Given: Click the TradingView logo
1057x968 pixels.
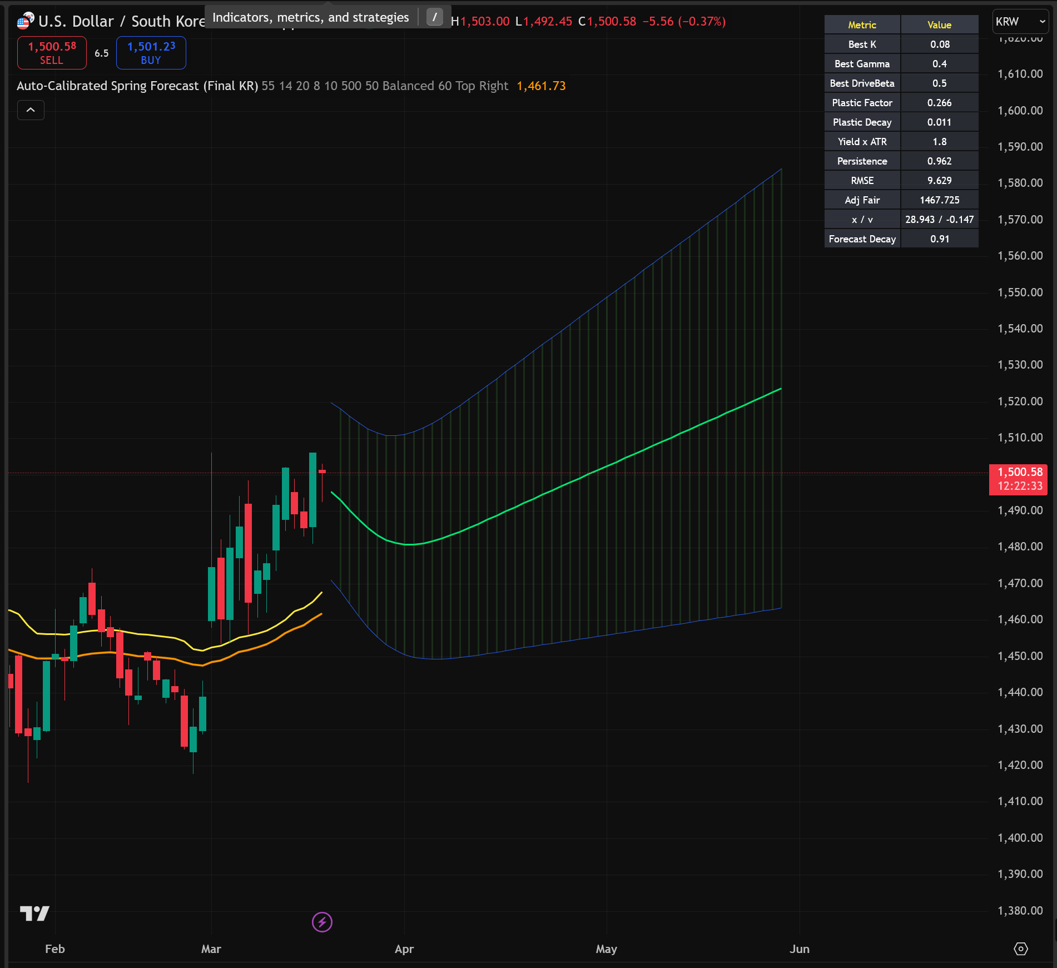Looking at the screenshot, I should coord(34,913).
